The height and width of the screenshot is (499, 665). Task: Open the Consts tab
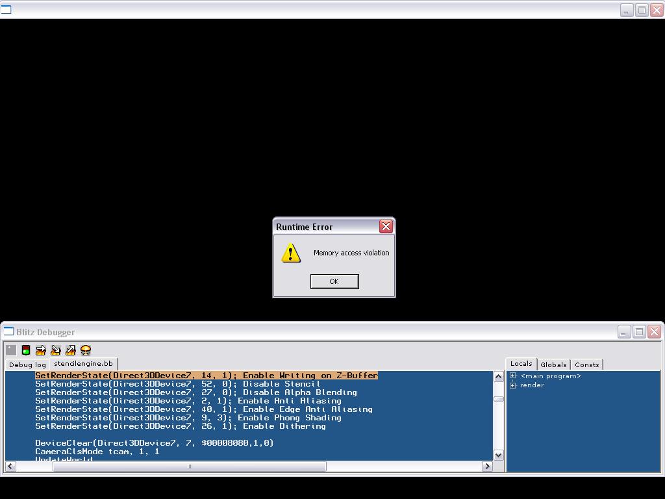(x=586, y=365)
